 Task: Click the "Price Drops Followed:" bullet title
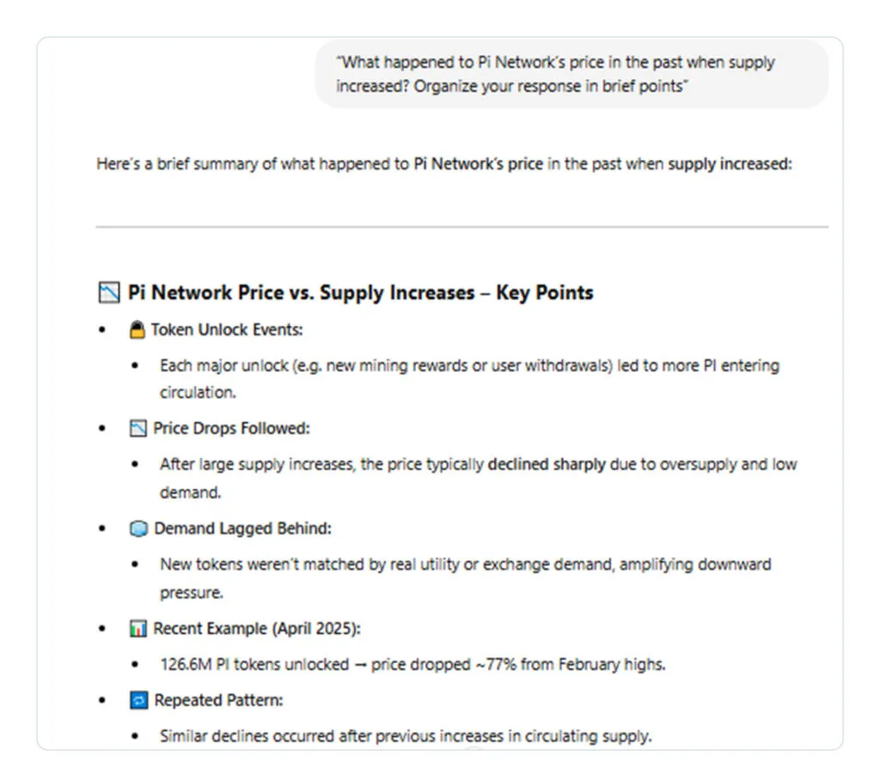tap(231, 428)
